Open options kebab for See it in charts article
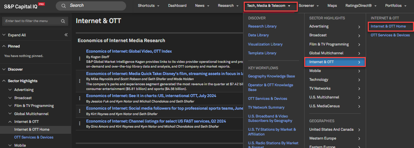414x148 pixels. click(x=80, y=98)
